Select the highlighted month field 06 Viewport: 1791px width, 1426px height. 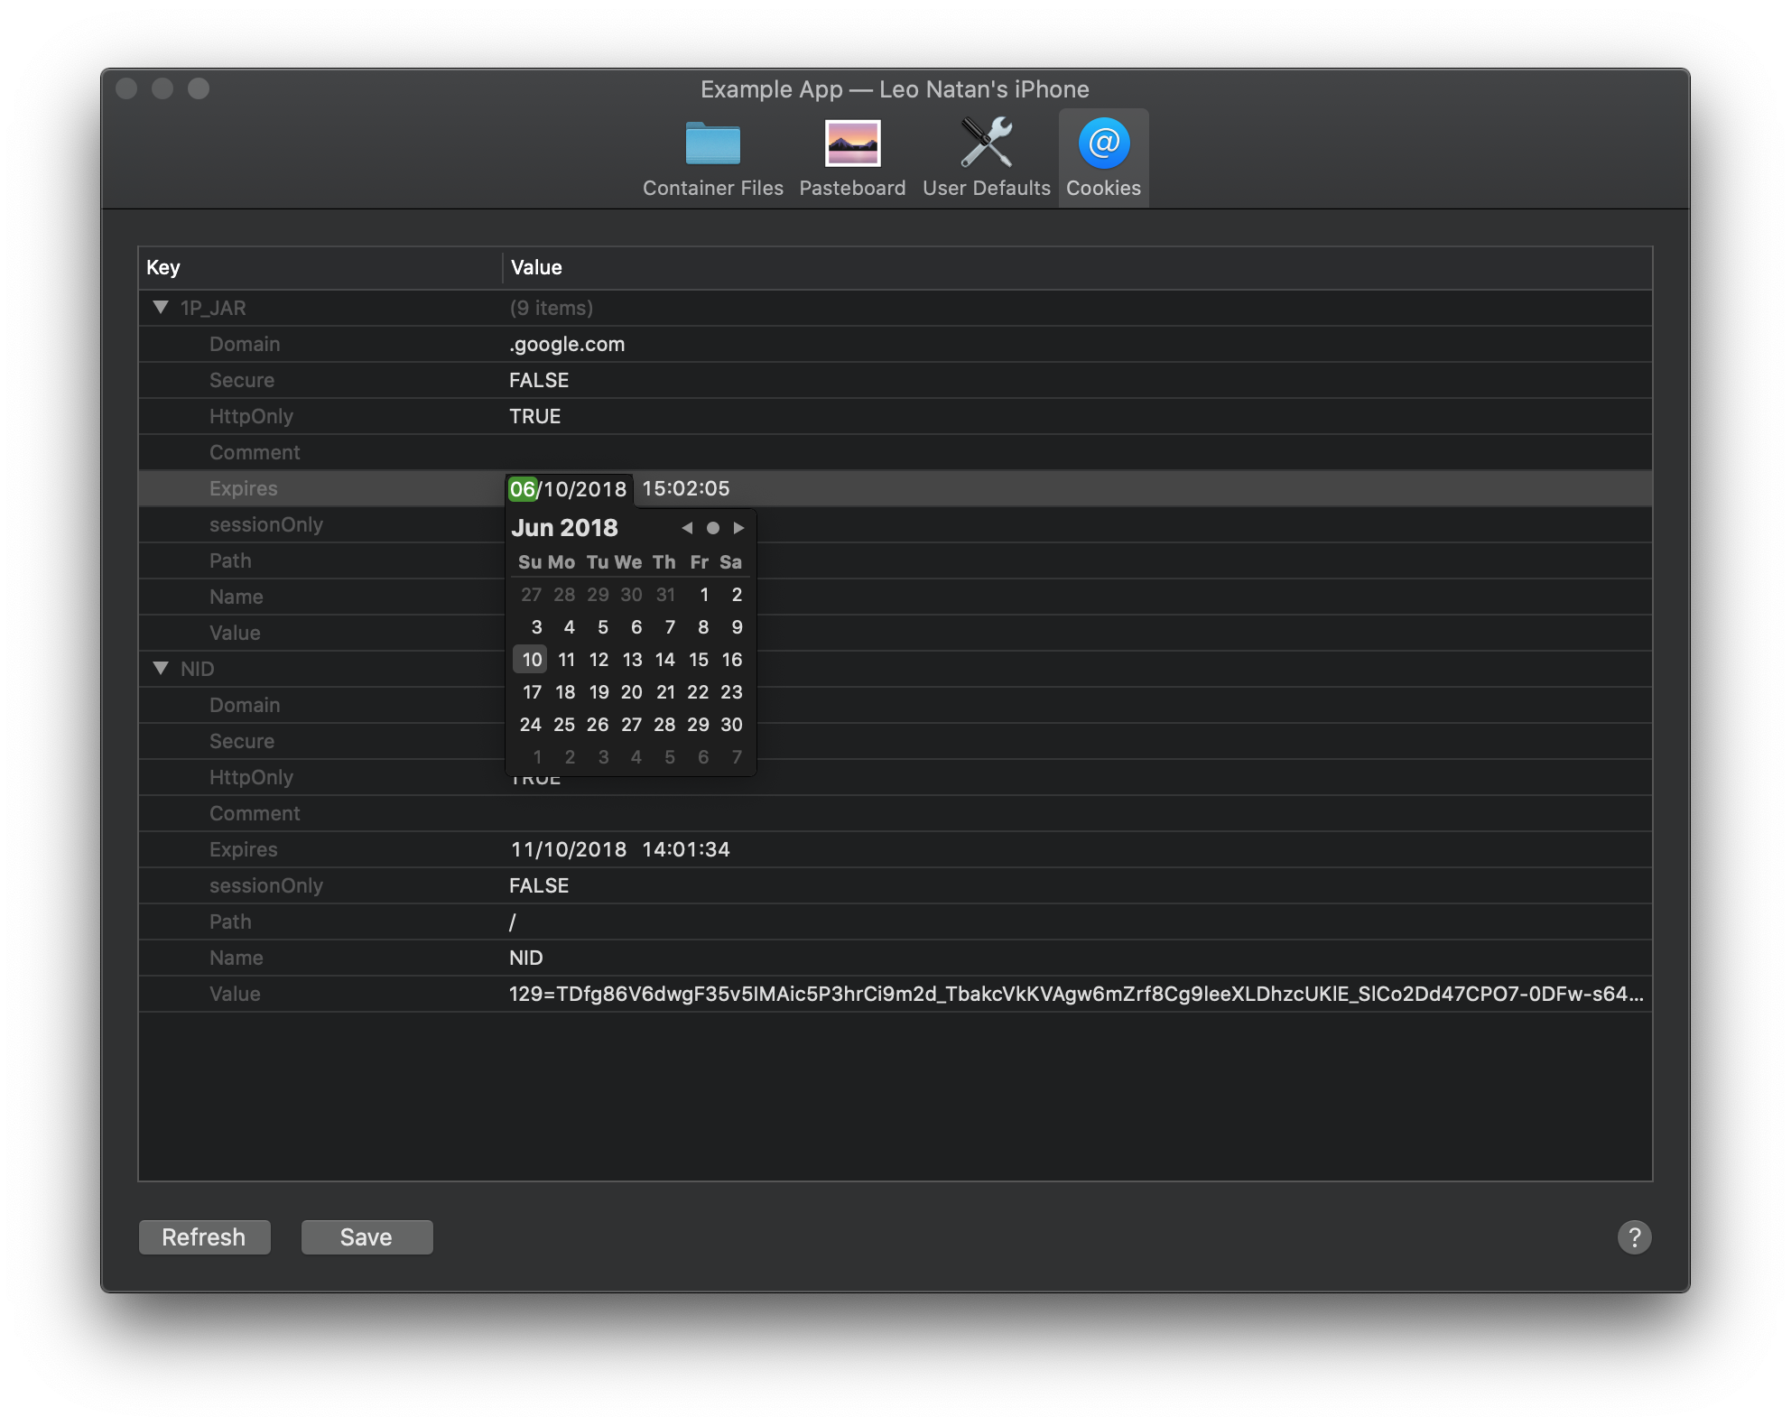coord(523,489)
